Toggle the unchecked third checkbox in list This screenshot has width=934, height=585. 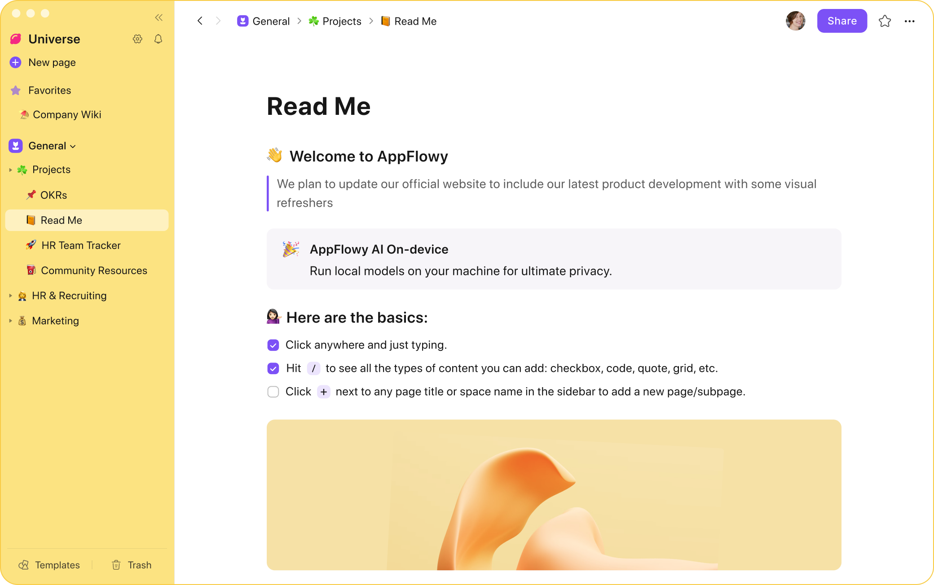274,392
